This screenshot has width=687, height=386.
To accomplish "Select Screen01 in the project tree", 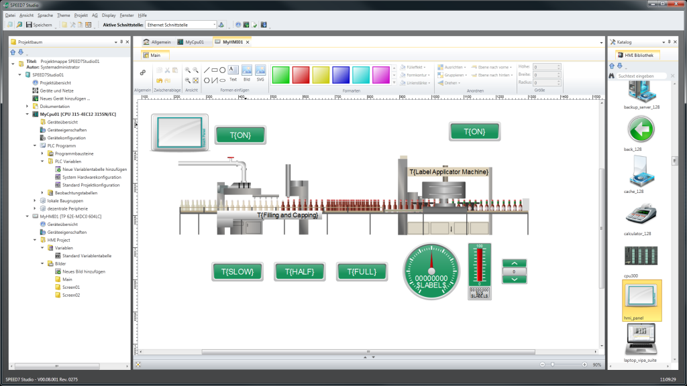I will [x=70, y=287].
